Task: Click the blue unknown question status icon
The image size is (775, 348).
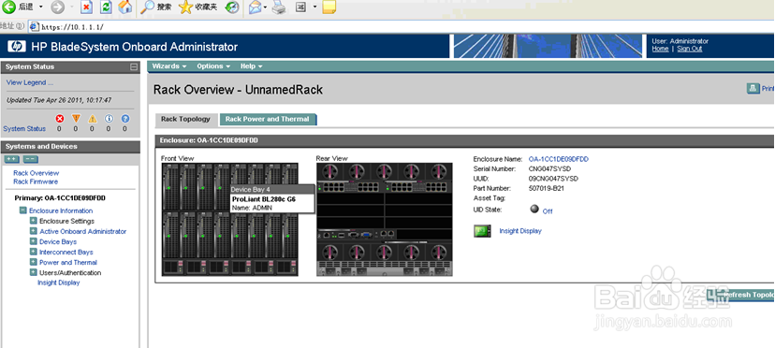Action: 125,119
